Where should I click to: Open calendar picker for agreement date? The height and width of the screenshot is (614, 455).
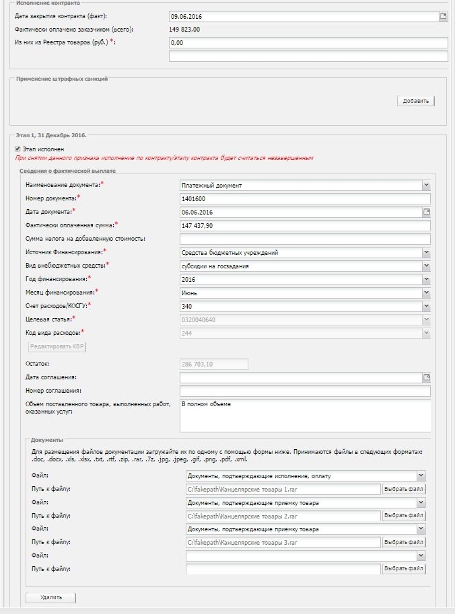coord(426,377)
